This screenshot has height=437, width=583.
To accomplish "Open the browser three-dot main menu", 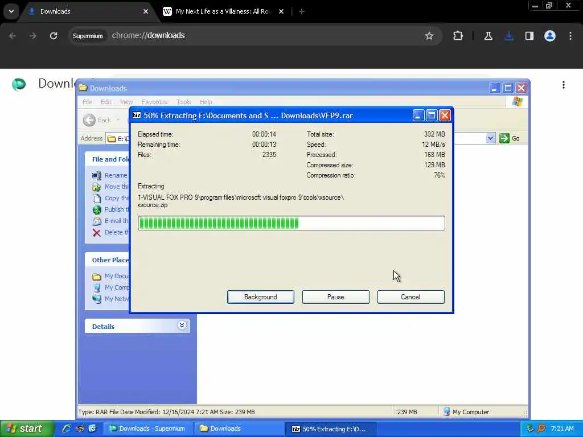I will (570, 36).
